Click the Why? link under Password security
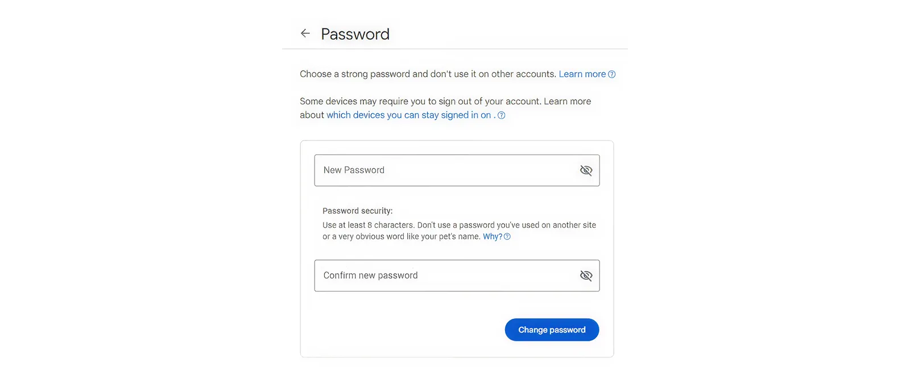910x387 pixels. point(493,237)
